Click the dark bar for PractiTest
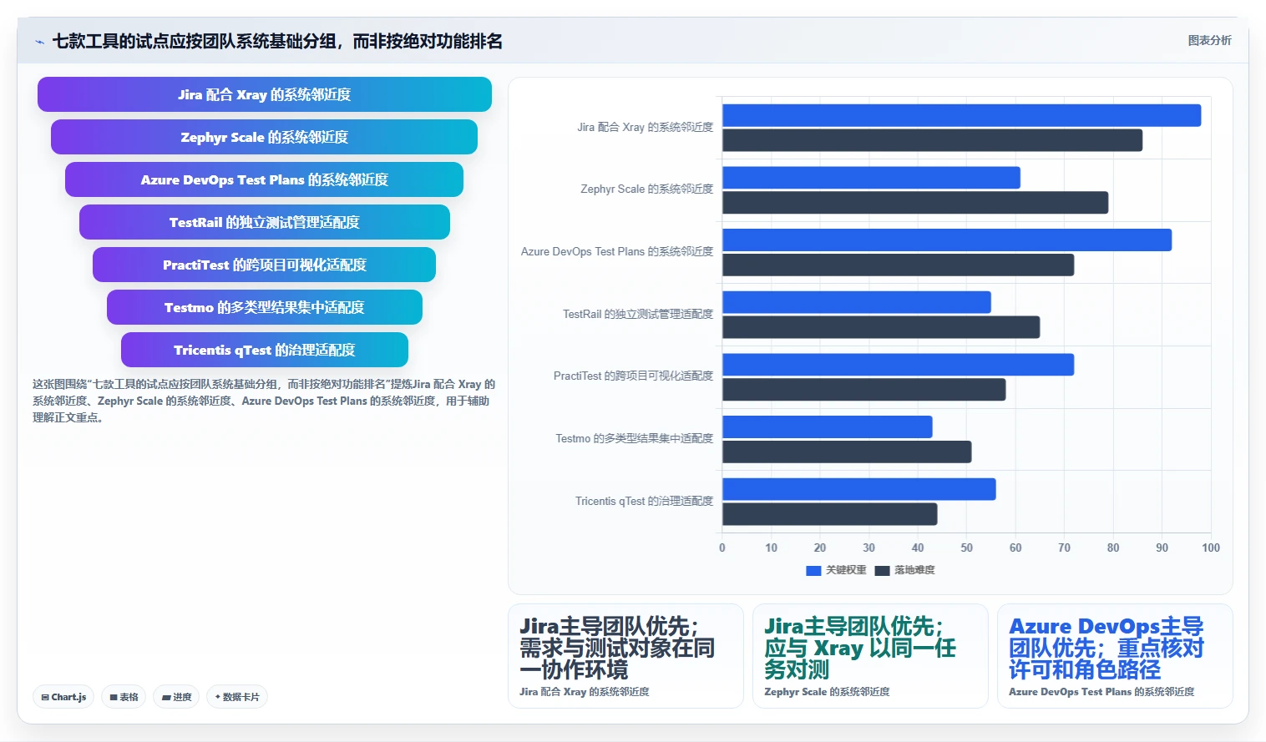1266x742 pixels. pos(863,390)
